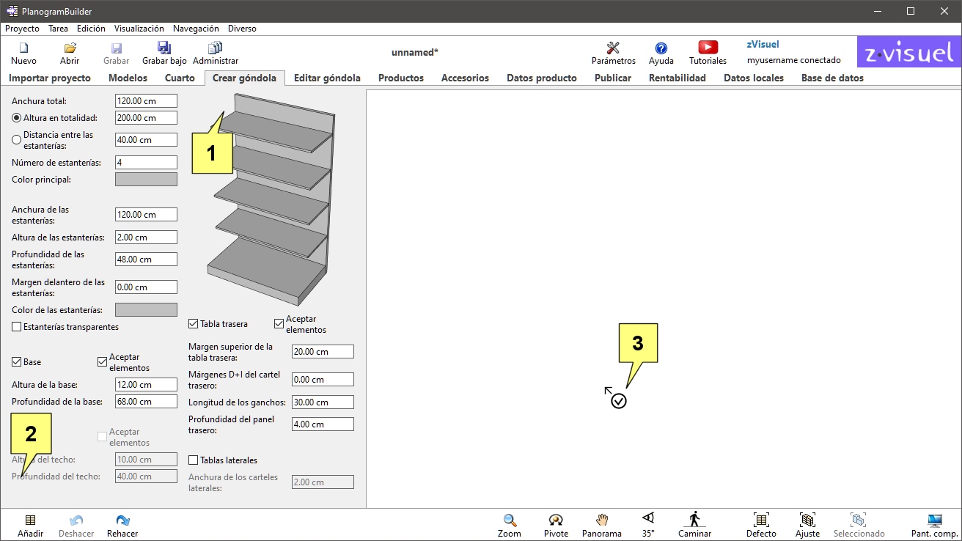The height and width of the screenshot is (541, 962).
Task: Click the Añadir icon at bottom left
Action: point(30,520)
